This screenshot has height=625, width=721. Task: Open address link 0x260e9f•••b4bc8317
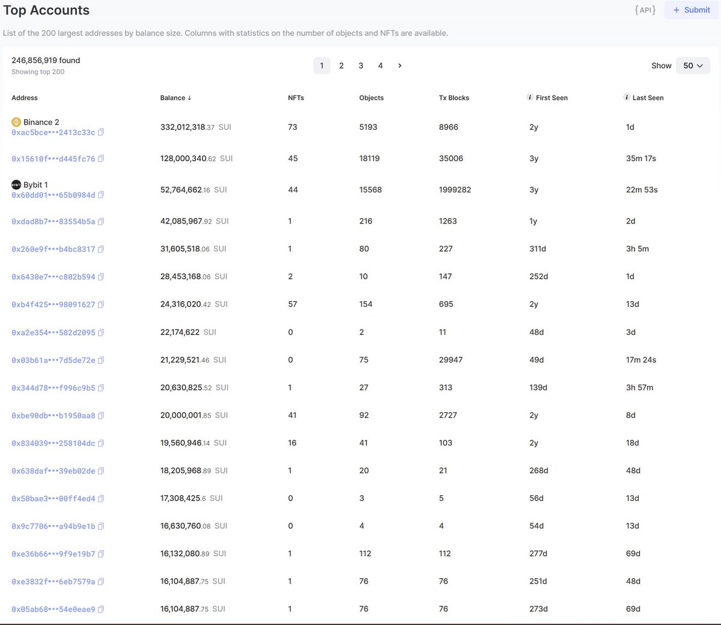point(53,249)
